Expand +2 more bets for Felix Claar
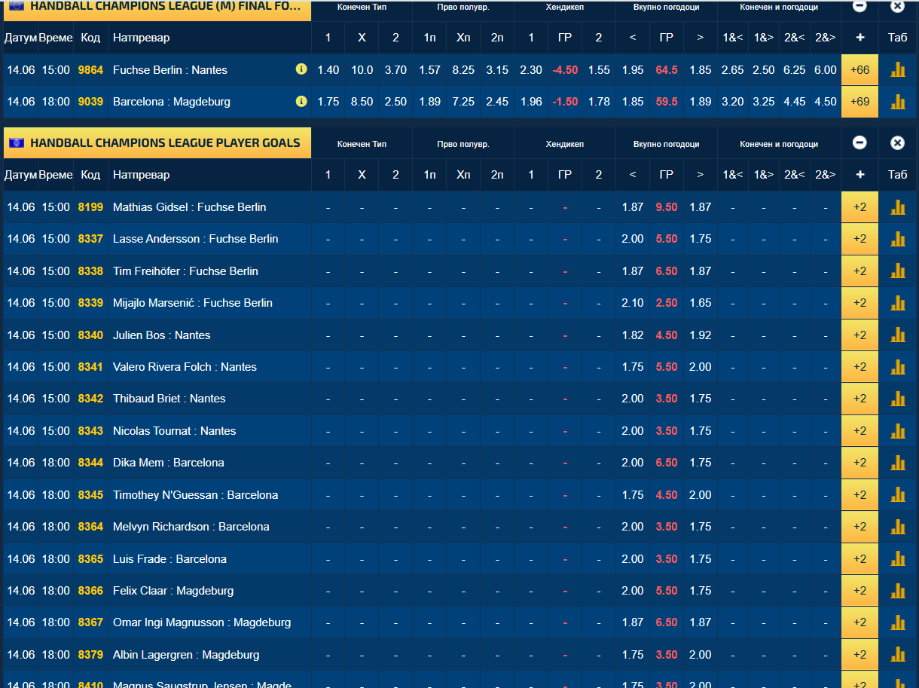The height and width of the screenshot is (688, 919). [x=859, y=590]
